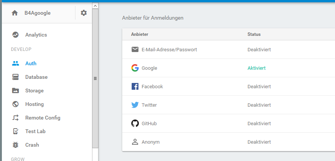The image size is (335, 161).
Task: Select the E-Mail-Adresse/Passwort provider
Action: [x=169, y=50]
